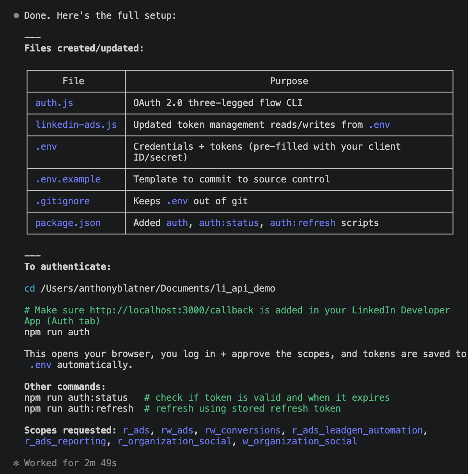Click the r_ads_leadgen_automation scope
The width and height of the screenshot is (468, 474).
[x=358, y=430]
